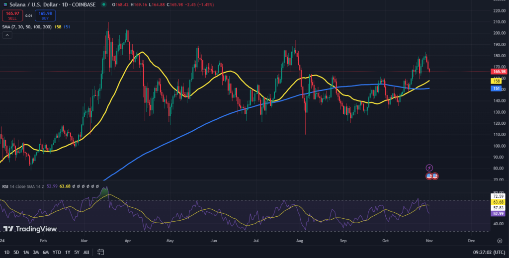This screenshot has height=258, width=509.
Task: Click the Nov date axis label
Action: [429, 241]
